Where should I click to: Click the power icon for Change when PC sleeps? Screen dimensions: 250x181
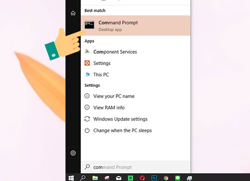tap(87, 130)
